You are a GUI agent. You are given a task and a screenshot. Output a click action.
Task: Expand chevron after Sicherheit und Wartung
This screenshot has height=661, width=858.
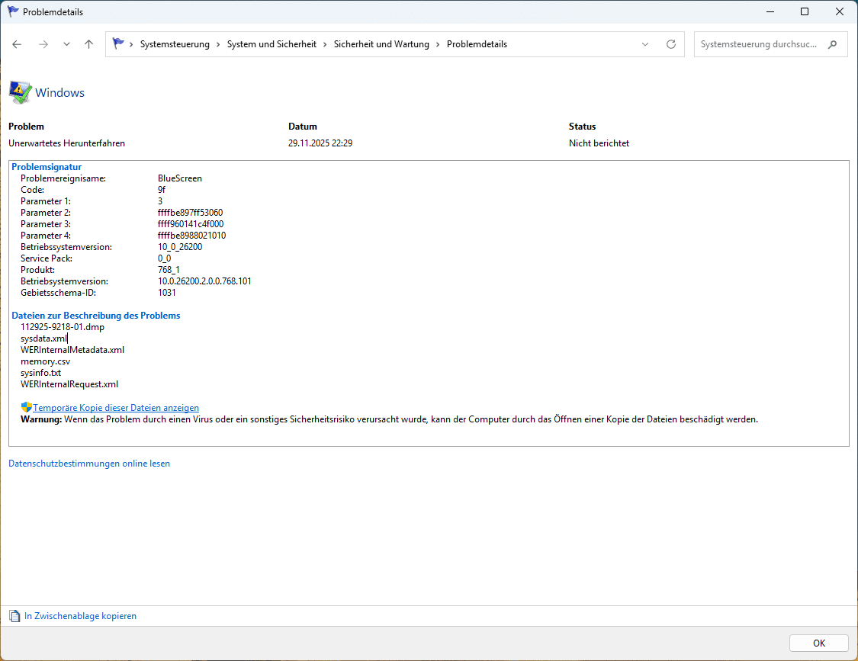click(x=438, y=44)
